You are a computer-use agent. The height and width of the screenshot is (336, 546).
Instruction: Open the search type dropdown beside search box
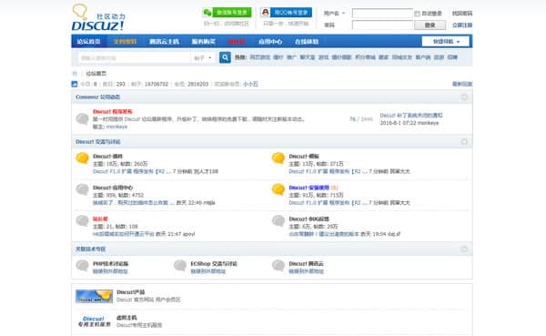203,58
